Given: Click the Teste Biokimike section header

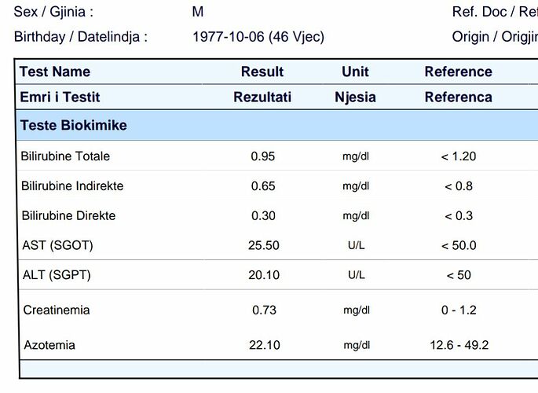Looking at the screenshot, I should (x=73, y=125).
